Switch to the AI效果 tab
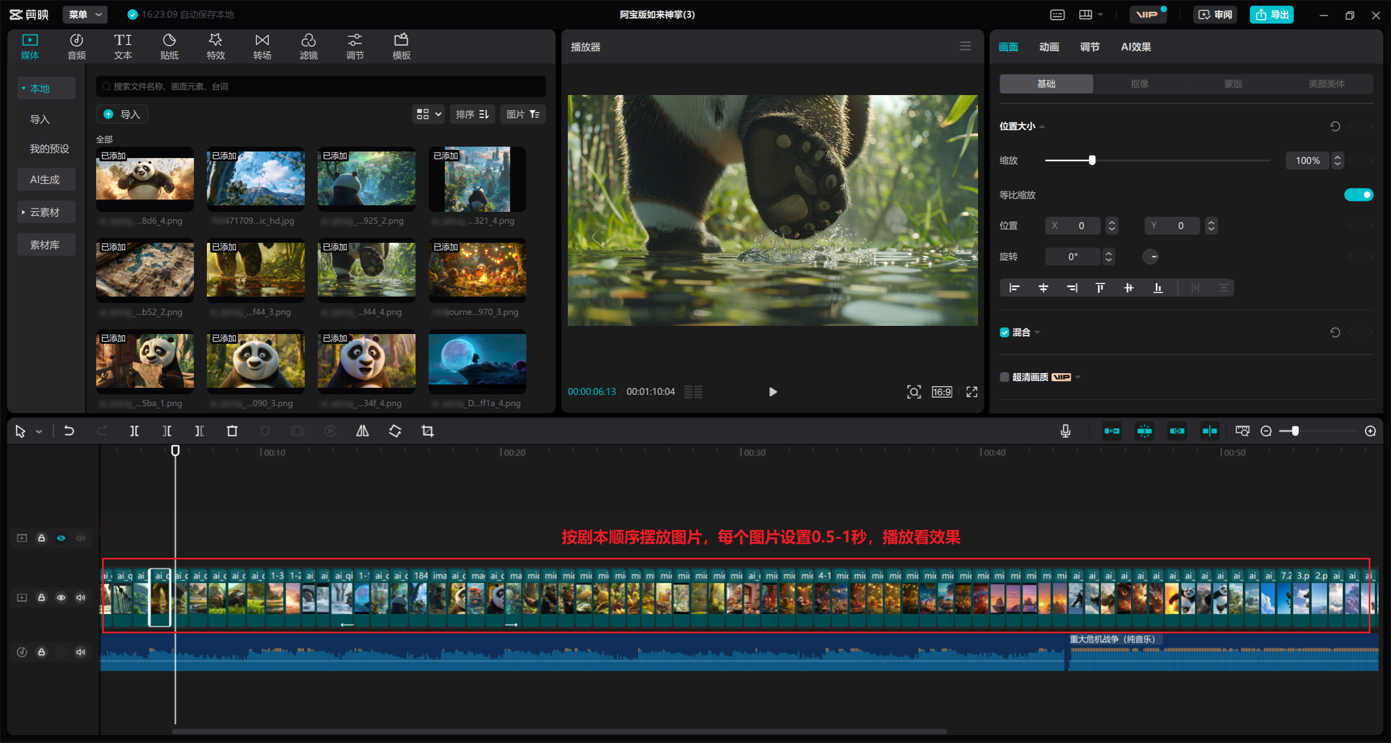Screen dimensions: 1391x743 (1136, 47)
